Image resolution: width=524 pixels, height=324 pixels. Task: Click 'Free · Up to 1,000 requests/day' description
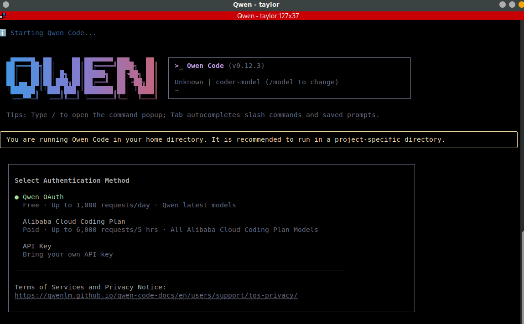pos(86,205)
